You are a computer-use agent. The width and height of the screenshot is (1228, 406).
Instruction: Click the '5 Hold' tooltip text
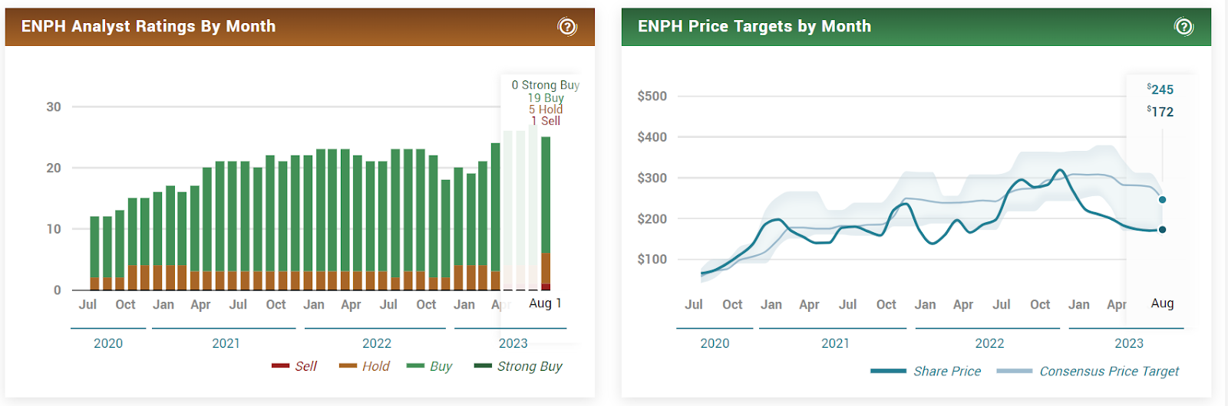[x=546, y=109]
